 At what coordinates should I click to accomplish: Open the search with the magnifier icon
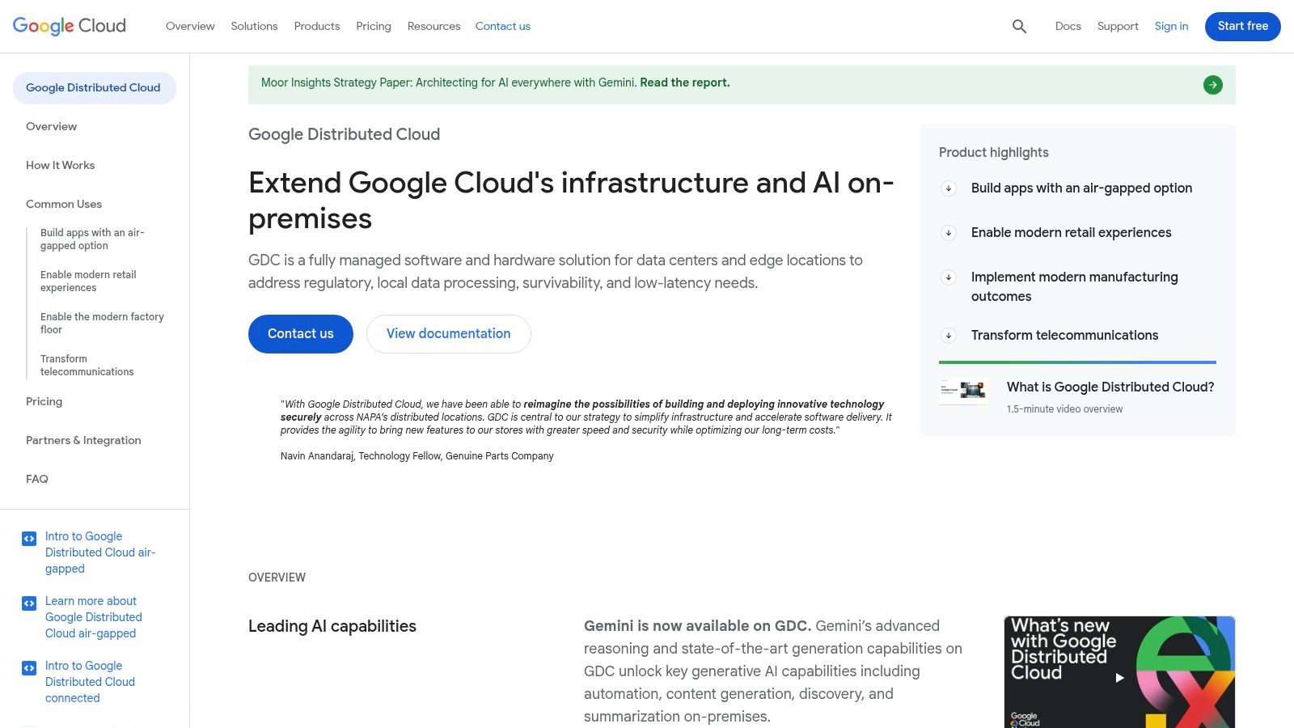pyautogui.click(x=1018, y=26)
